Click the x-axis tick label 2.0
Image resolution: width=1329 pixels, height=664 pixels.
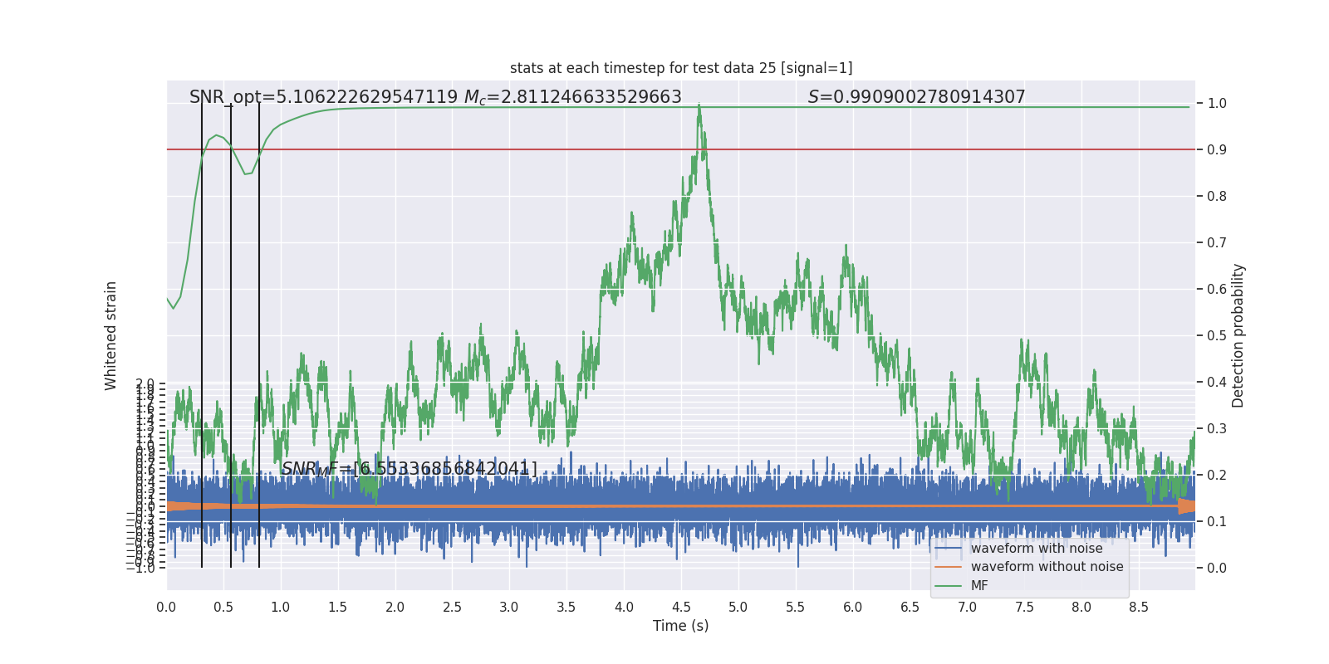pyautogui.click(x=395, y=607)
